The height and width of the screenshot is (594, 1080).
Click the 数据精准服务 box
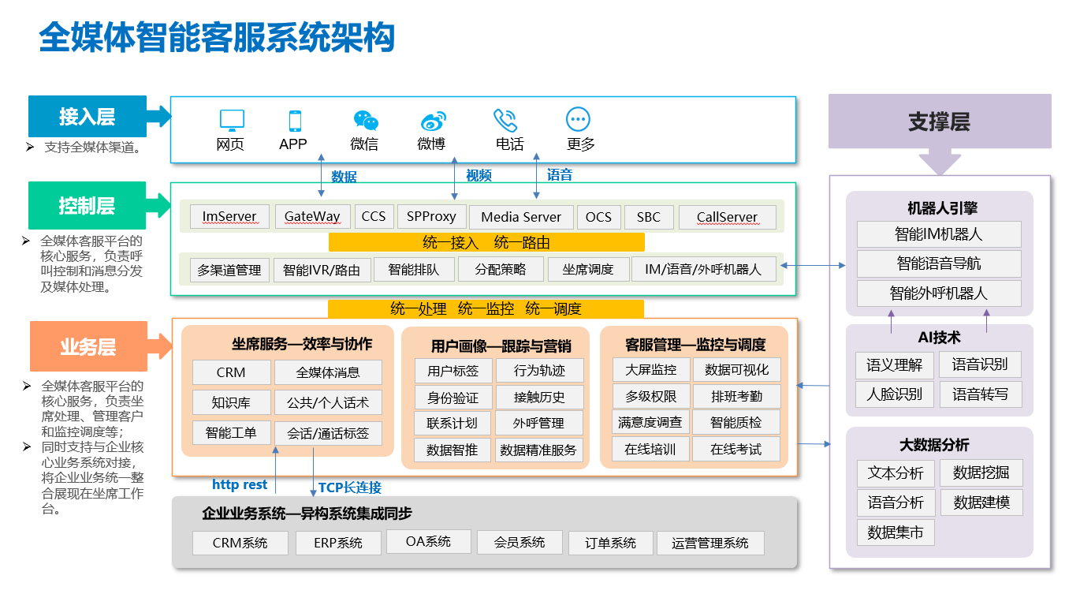click(x=540, y=450)
